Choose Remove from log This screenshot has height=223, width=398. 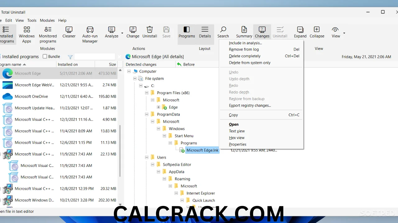pyautogui.click(x=261, y=49)
